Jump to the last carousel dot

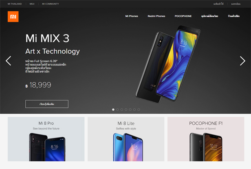coord(139,110)
